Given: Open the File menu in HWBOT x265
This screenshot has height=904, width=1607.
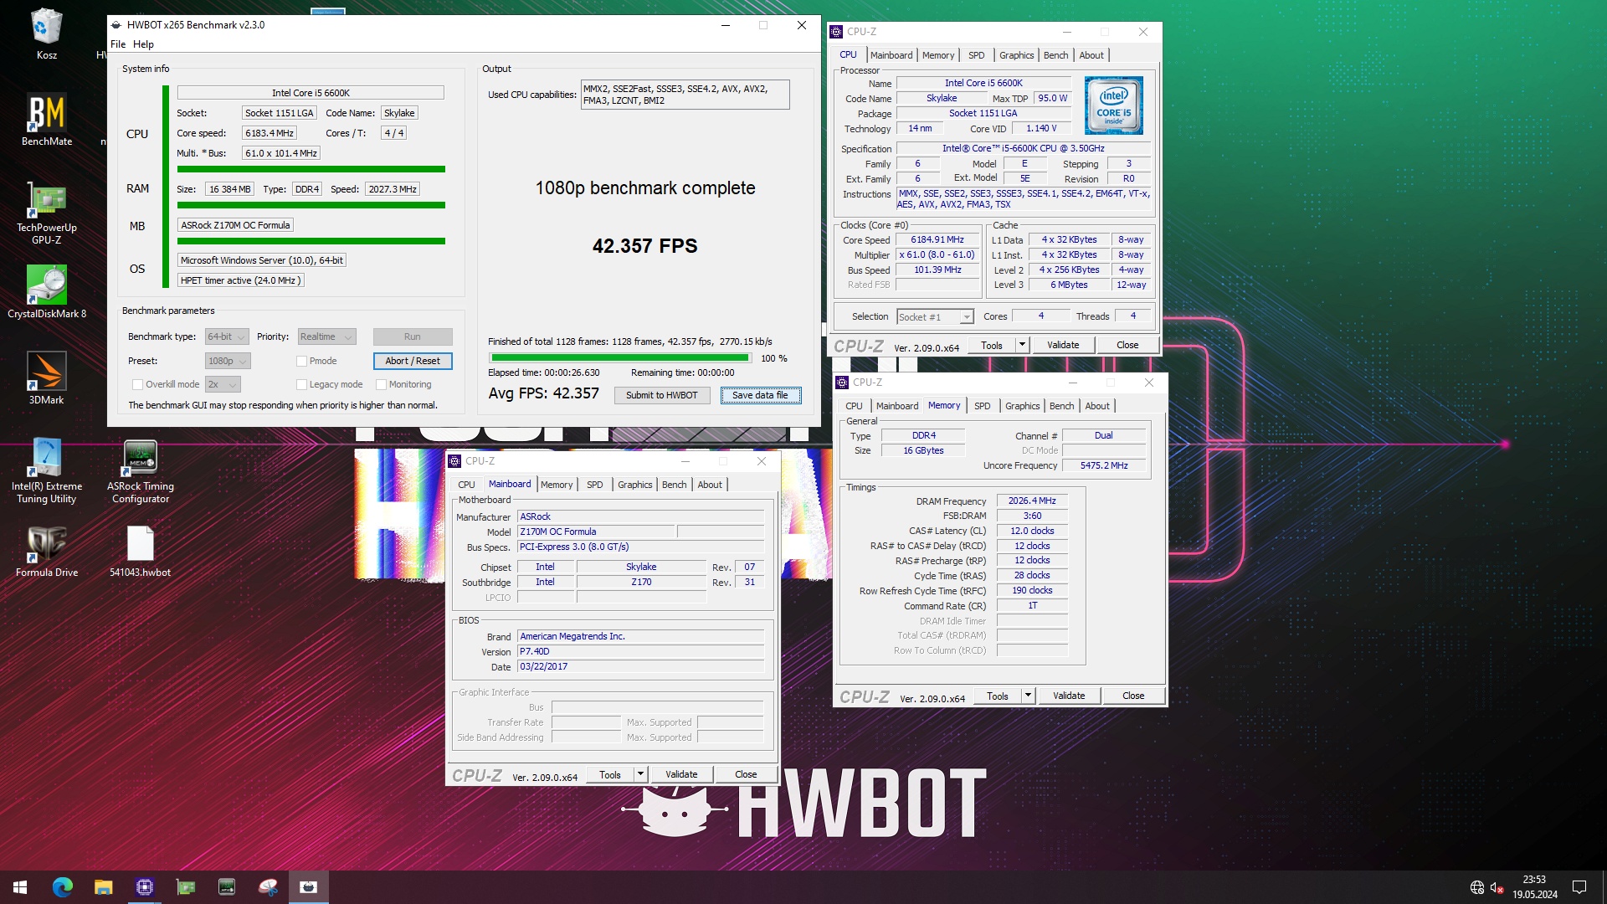Looking at the screenshot, I should 118,44.
